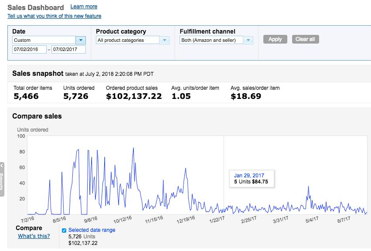Click the 7/2/16 axis label

click(x=27, y=220)
